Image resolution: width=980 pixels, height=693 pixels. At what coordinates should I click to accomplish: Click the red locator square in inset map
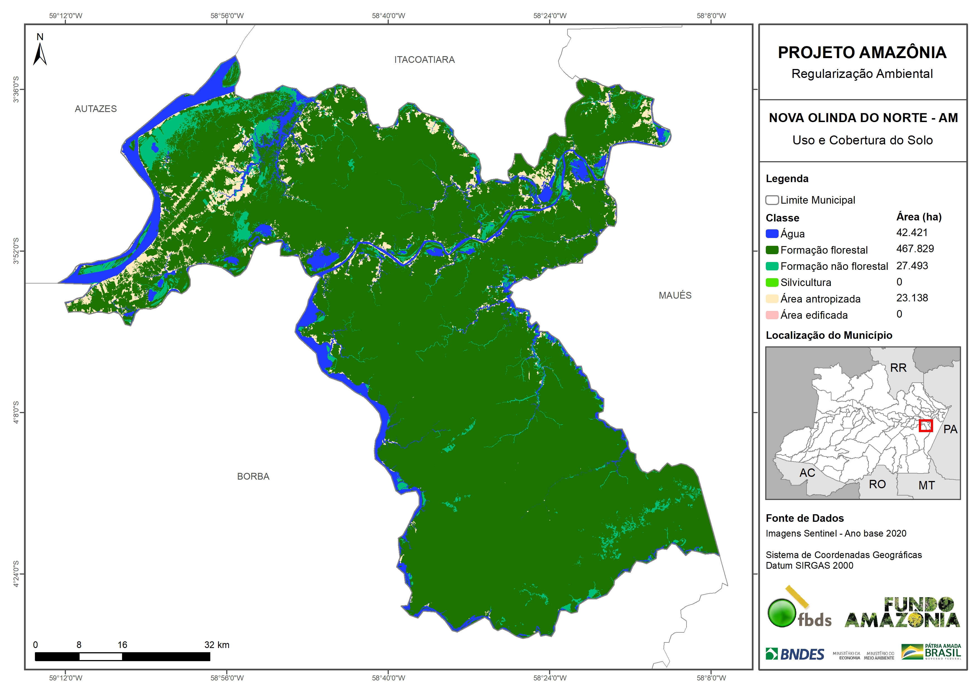coord(925,426)
